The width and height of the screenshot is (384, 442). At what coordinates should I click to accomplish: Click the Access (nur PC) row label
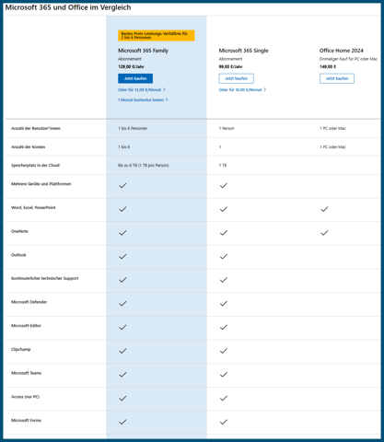click(25, 397)
